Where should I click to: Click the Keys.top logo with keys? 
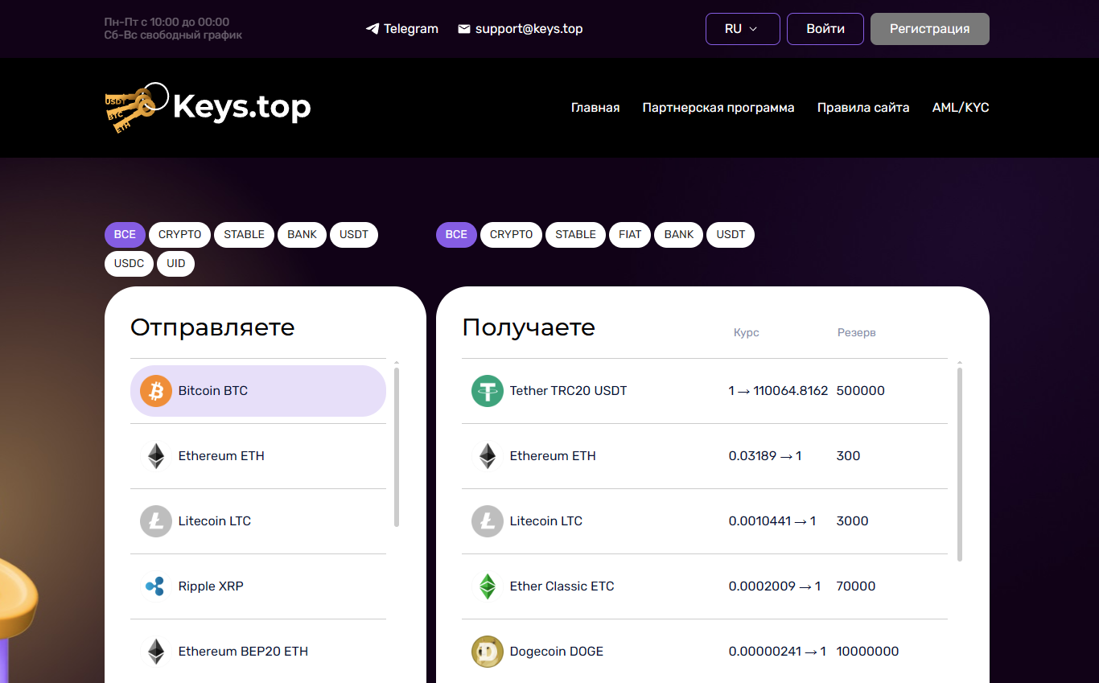pos(208,107)
